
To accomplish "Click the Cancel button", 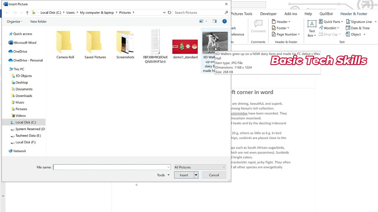I will 214,175.
